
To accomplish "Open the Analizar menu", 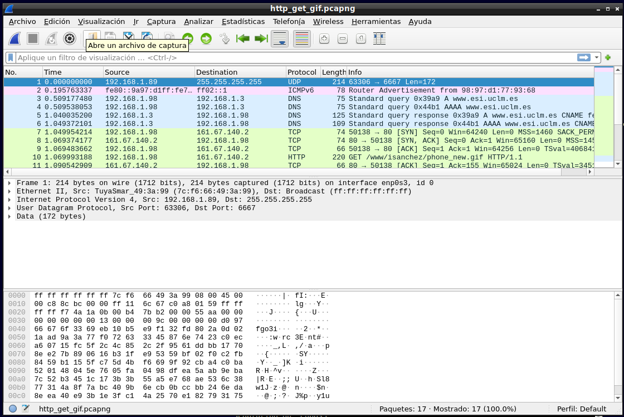I will (x=198, y=22).
